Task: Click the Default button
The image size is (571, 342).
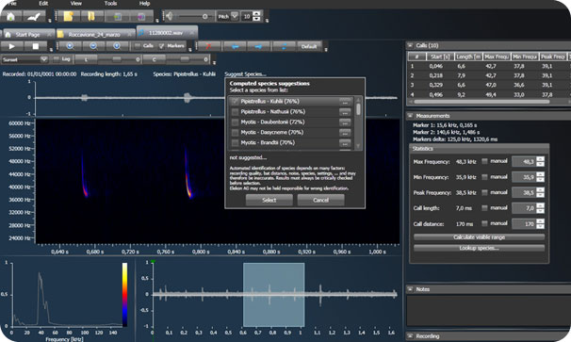Action: tap(309, 46)
